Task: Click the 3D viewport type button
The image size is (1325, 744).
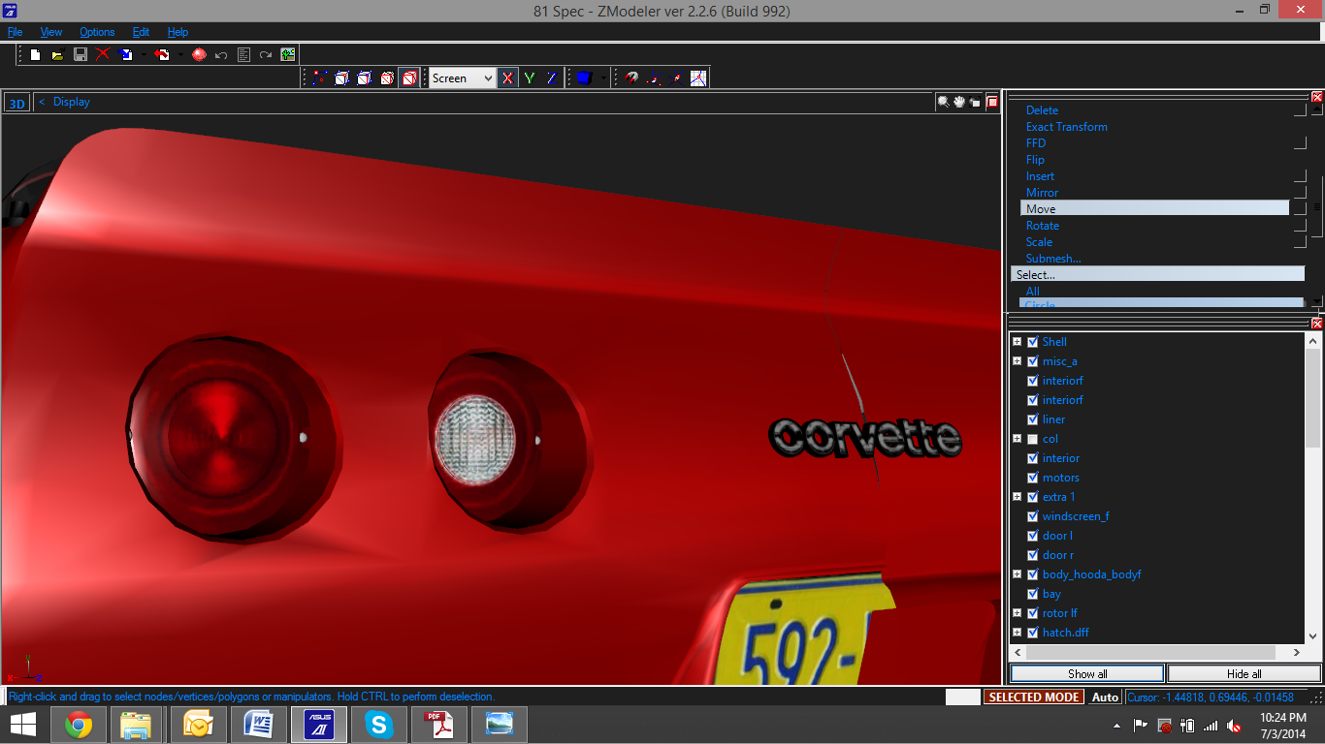Action: point(16,103)
